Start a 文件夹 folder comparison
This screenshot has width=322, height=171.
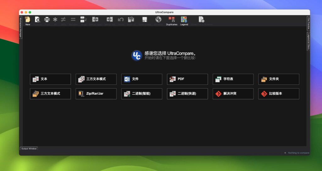pos(279,79)
